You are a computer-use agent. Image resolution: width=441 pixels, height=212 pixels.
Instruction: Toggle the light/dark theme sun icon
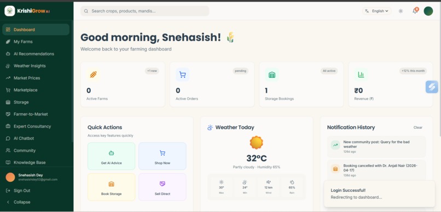click(401, 11)
